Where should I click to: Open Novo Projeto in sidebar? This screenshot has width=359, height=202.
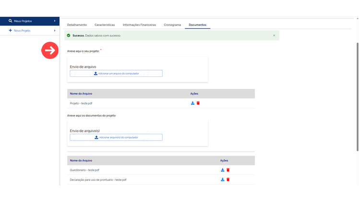point(30,30)
